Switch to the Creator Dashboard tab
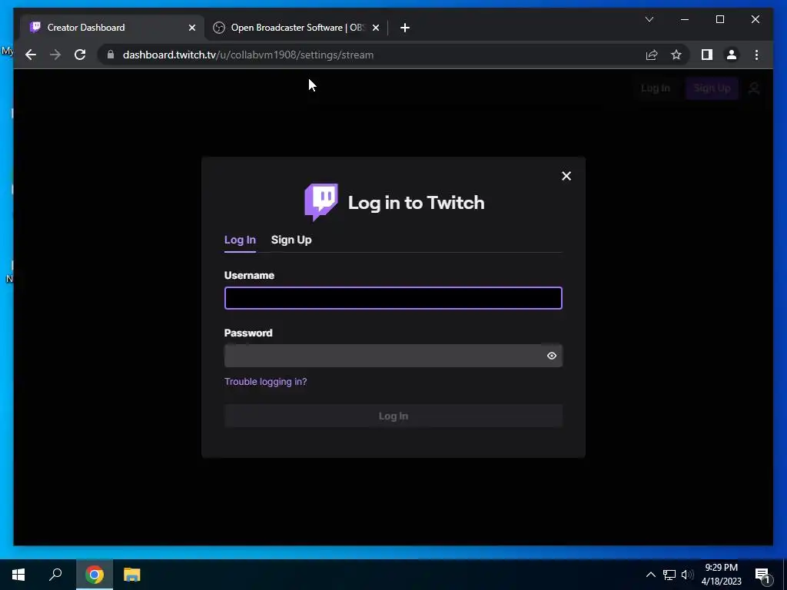 [111, 28]
